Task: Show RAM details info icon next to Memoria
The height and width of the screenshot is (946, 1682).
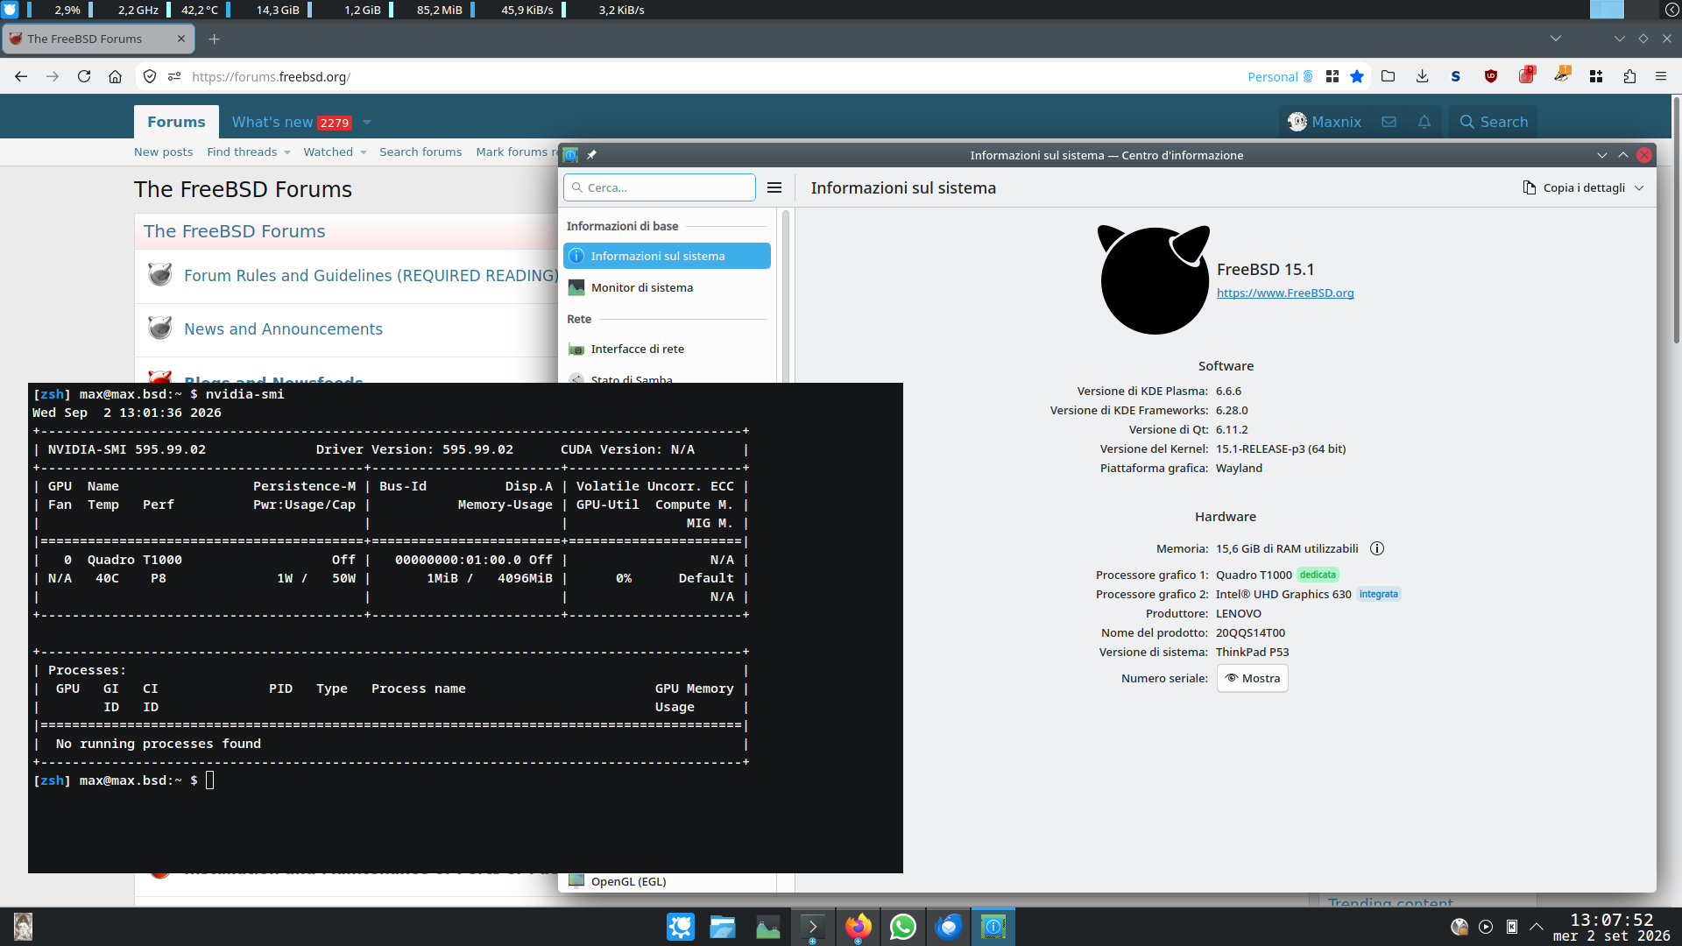Action: pyautogui.click(x=1377, y=549)
